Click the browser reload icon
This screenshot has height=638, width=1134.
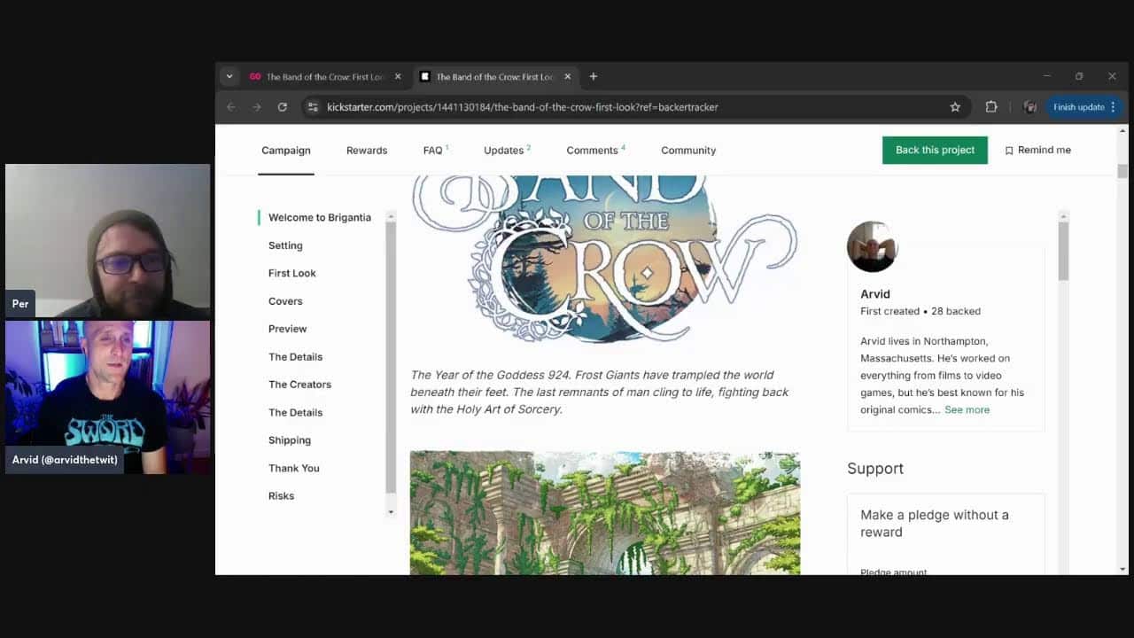pos(282,107)
